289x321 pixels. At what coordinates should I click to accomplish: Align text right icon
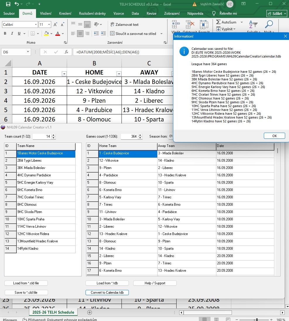click(87, 33)
